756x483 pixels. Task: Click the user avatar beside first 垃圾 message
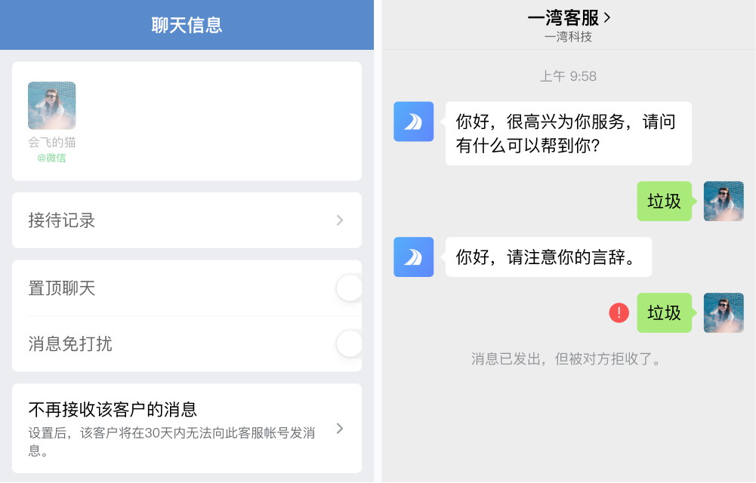pyautogui.click(x=724, y=201)
